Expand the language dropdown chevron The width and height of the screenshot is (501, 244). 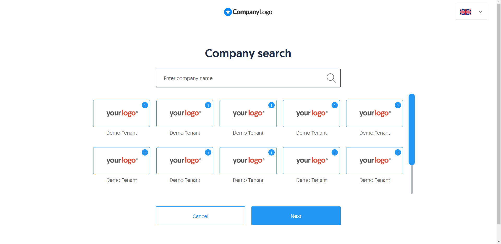point(480,12)
